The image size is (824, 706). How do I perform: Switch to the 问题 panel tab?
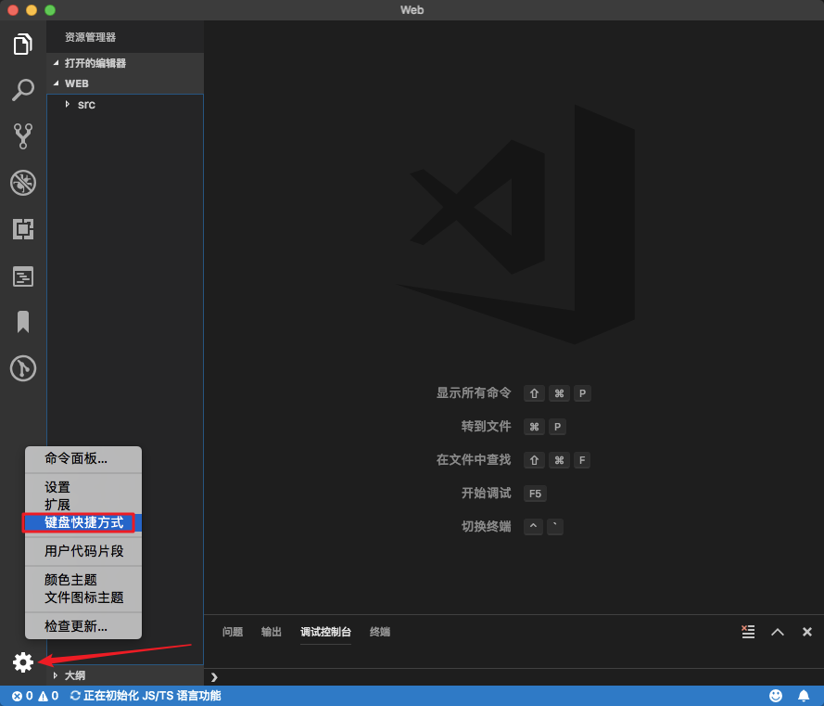(x=232, y=632)
